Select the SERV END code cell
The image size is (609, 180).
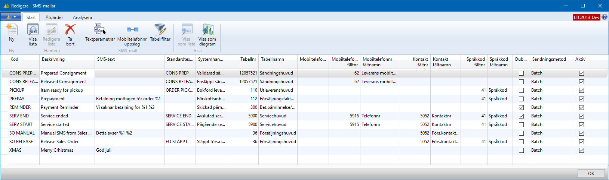tap(24, 116)
